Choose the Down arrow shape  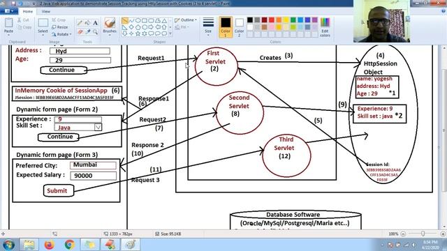coord(124,33)
